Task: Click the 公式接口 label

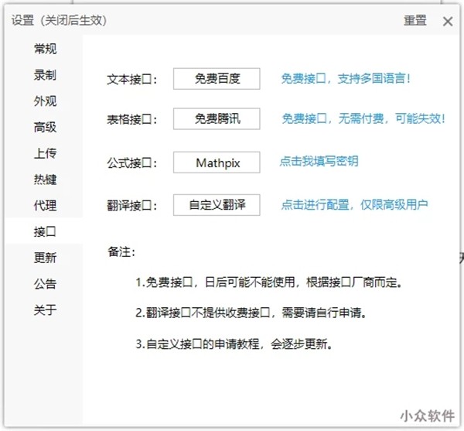Action: coord(131,163)
